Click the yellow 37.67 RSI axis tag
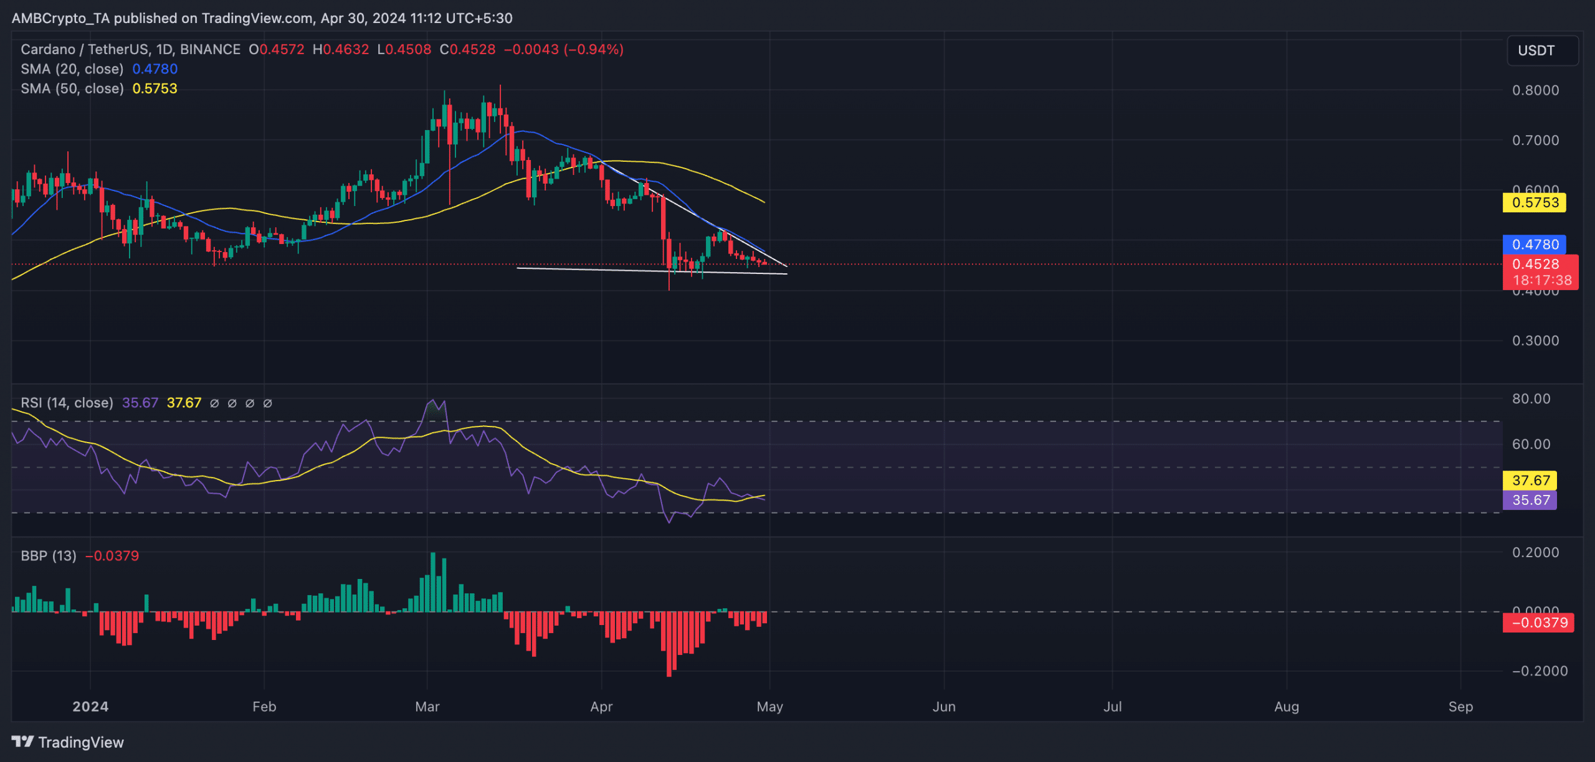This screenshot has width=1595, height=762. (x=1530, y=480)
